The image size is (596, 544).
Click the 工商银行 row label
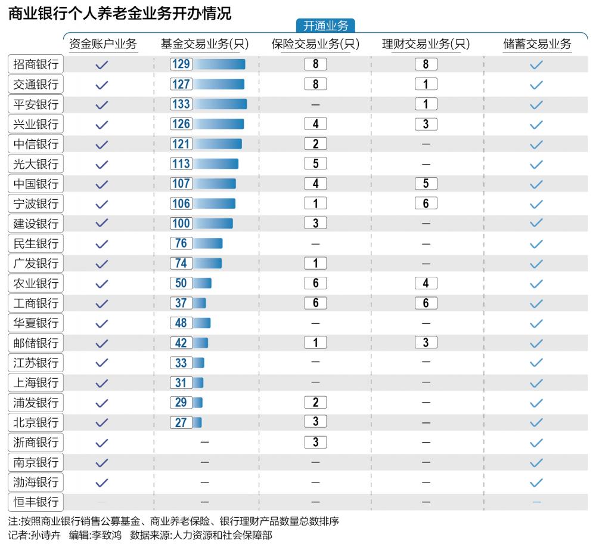point(36,303)
